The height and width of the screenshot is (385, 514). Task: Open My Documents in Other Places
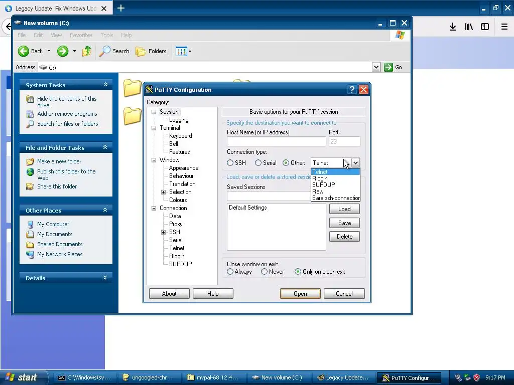click(x=55, y=234)
